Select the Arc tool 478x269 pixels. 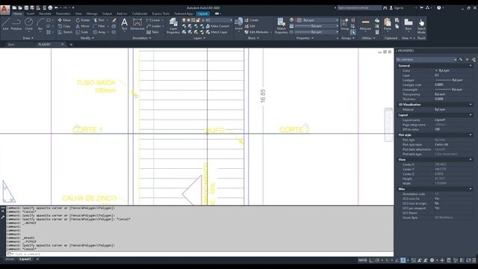40,24
